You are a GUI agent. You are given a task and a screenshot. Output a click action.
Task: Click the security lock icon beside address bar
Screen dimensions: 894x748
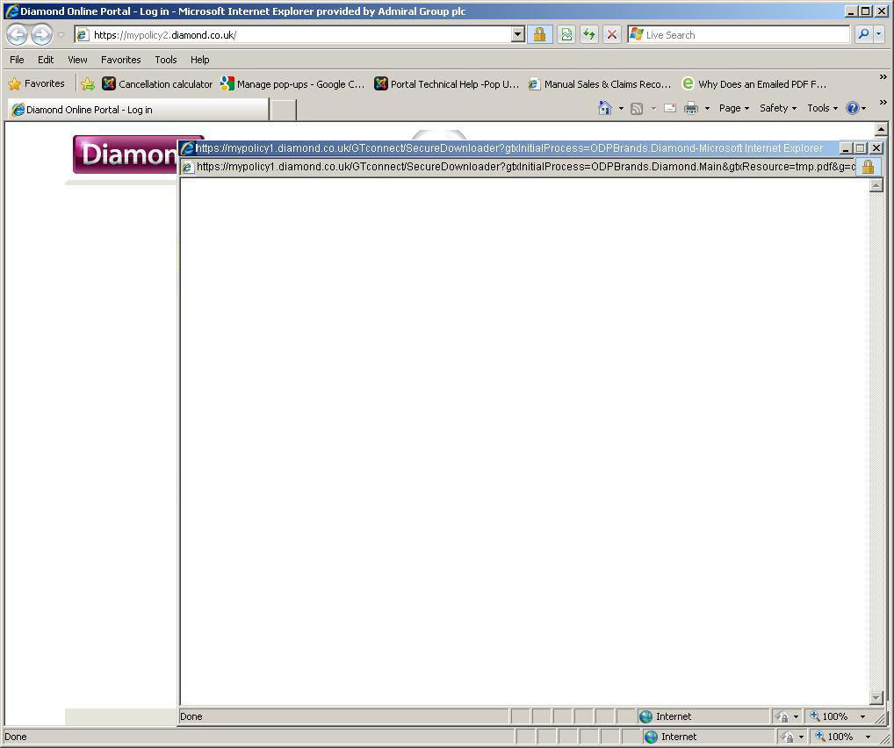point(539,35)
